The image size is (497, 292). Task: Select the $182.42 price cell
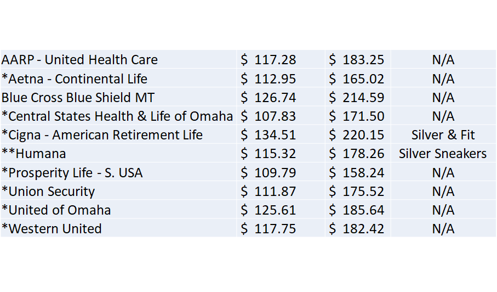pyautogui.click(x=358, y=228)
